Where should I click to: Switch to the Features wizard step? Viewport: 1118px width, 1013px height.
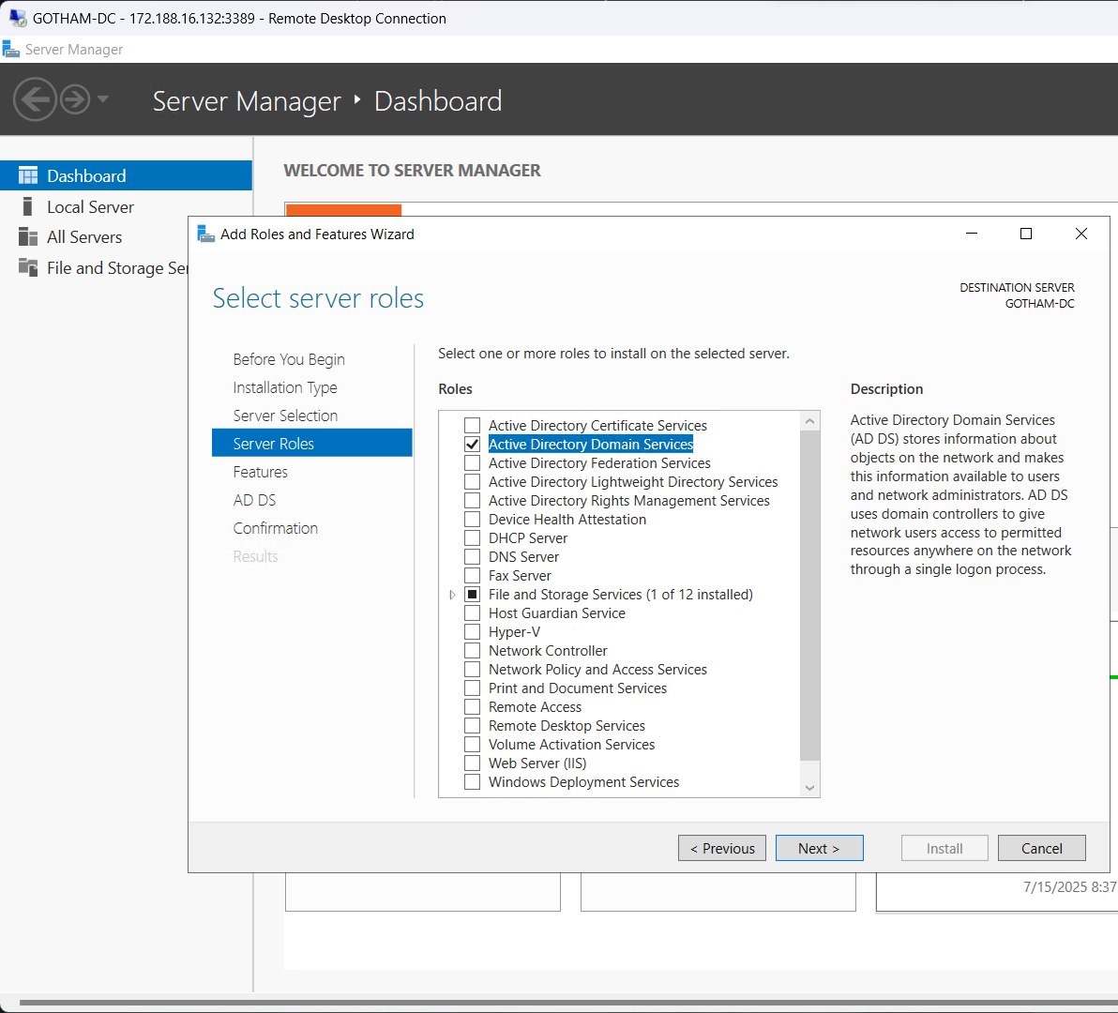point(260,472)
